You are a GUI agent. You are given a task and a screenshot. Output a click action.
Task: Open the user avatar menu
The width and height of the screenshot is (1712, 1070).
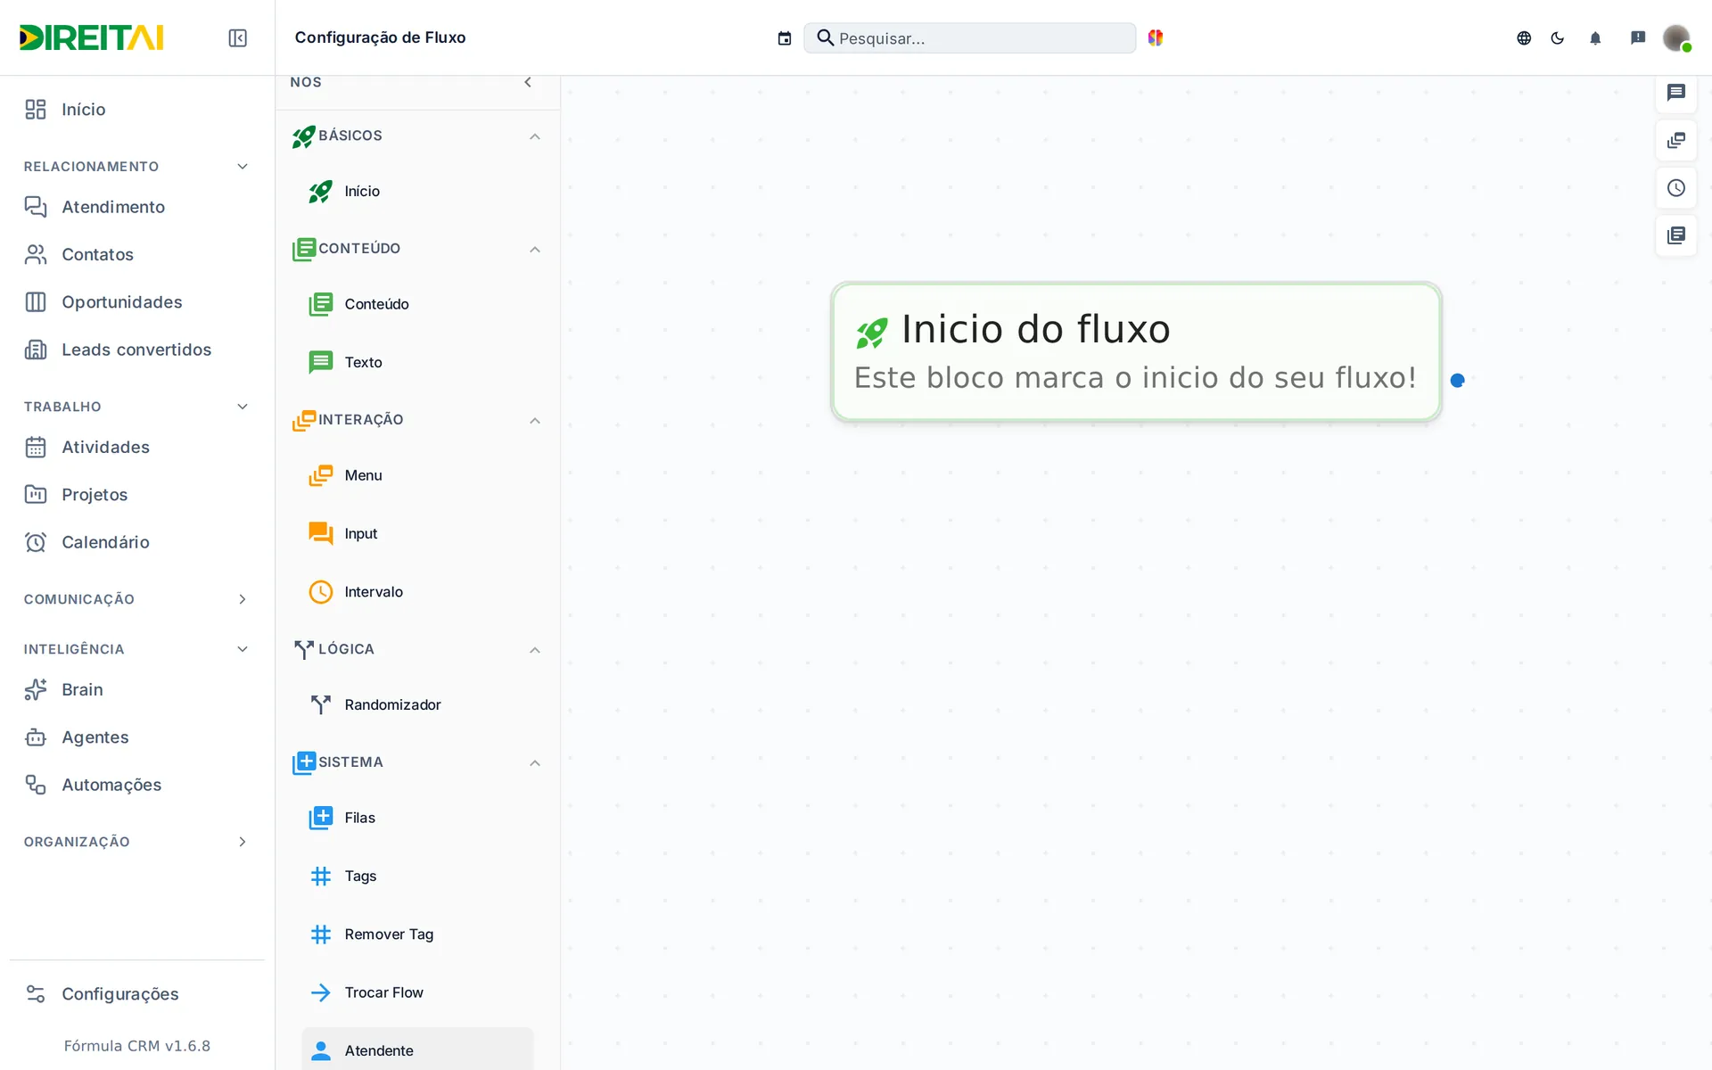coord(1676,37)
